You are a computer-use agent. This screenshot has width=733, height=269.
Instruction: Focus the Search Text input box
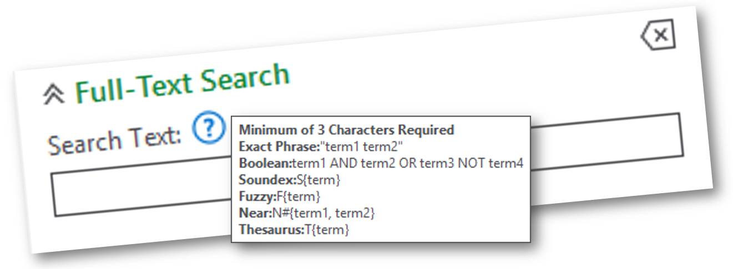(x=141, y=192)
